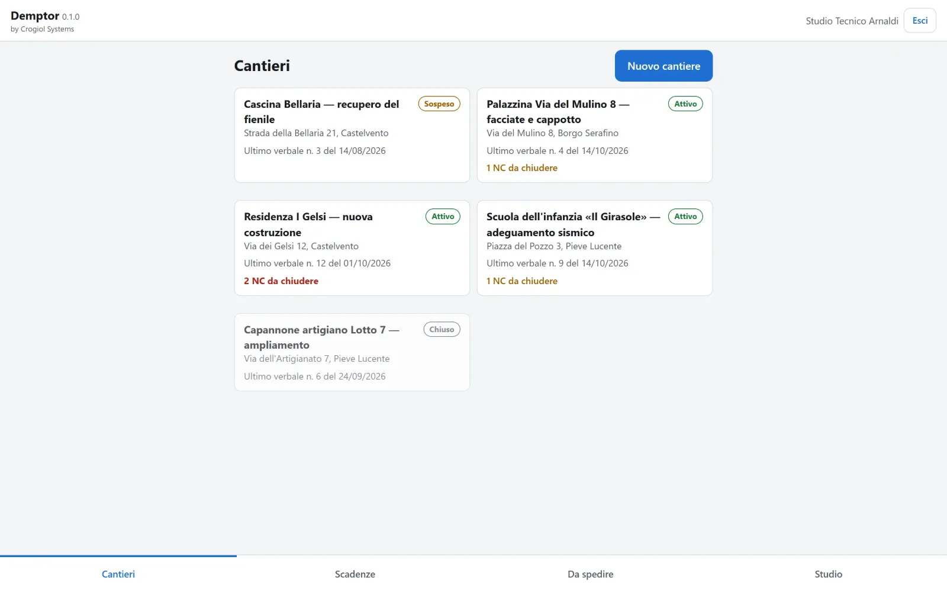This screenshot has width=947, height=592.
Task: Click the Studio Tecnico Arnaldi account name
Action: pyautogui.click(x=852, y=21)
